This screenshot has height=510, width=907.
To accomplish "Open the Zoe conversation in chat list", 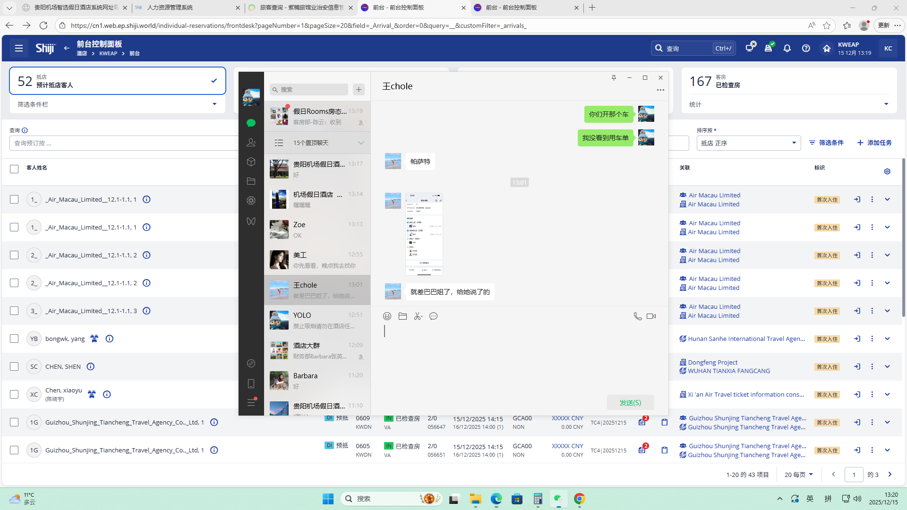I will 317,229.
